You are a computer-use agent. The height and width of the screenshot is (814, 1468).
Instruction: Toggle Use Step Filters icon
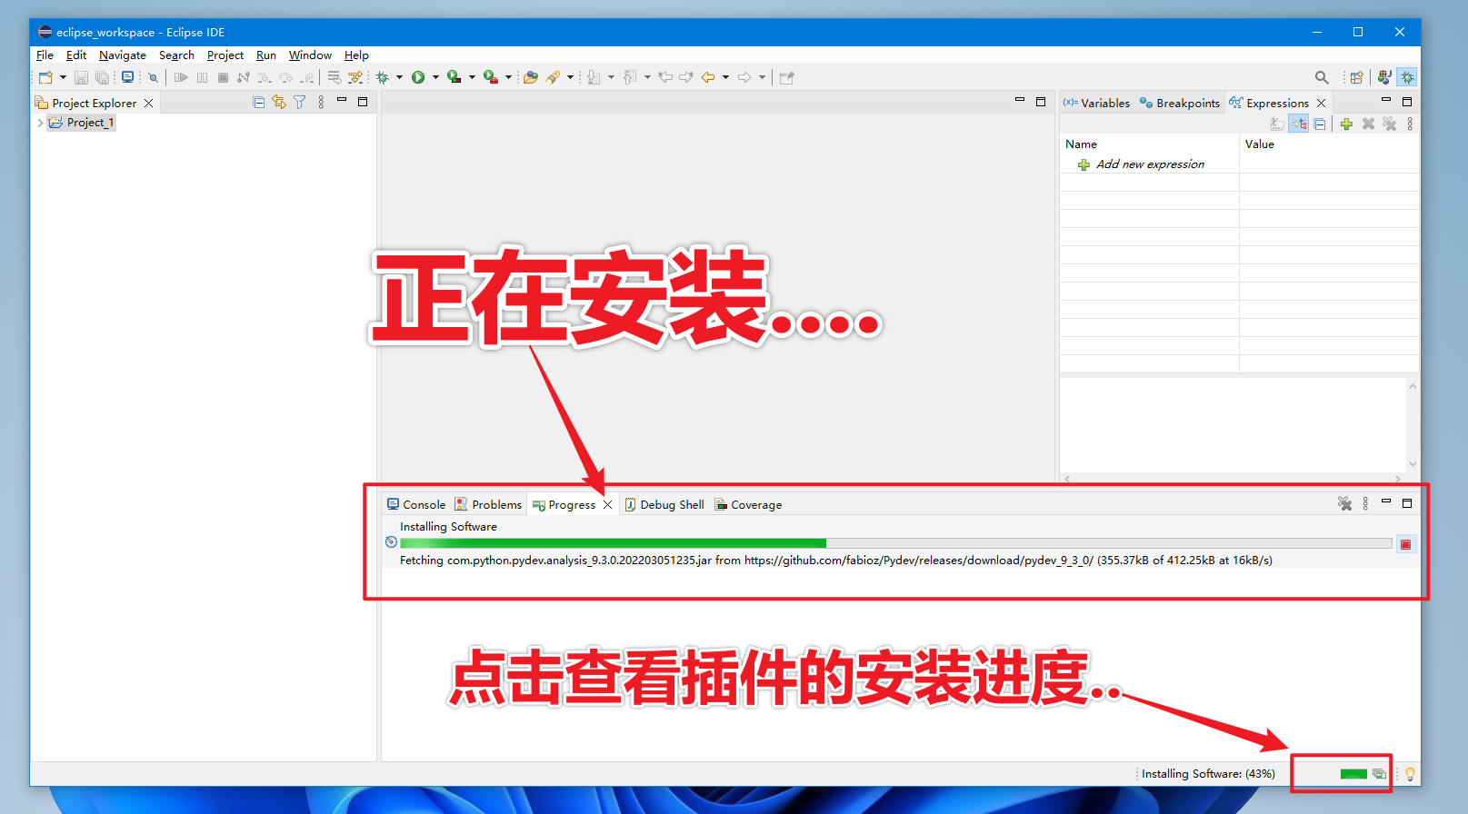(x=355, y=77)
